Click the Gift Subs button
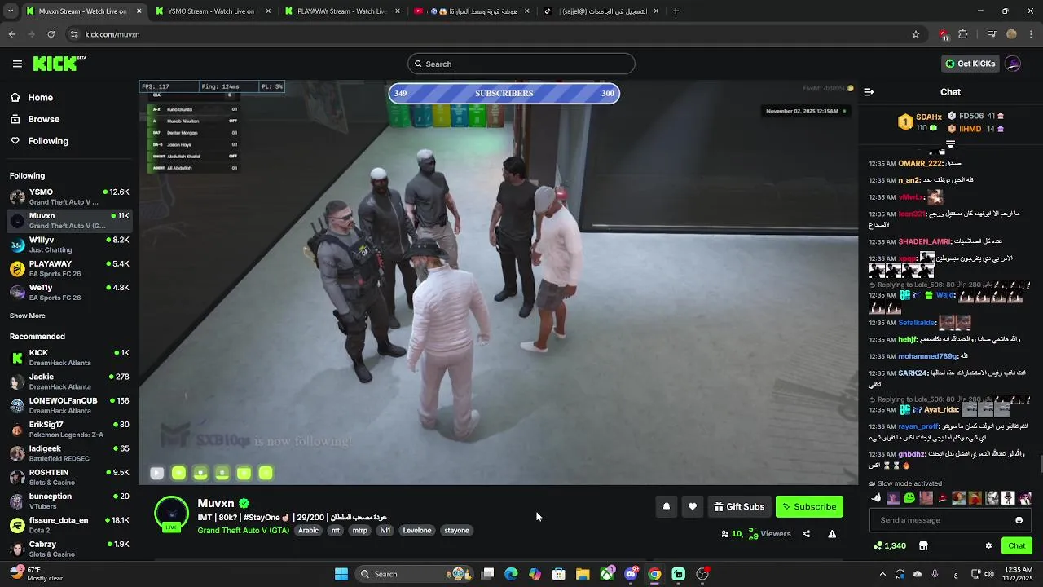 (x=739, y=506)
